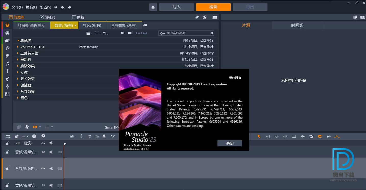The height and width of the screenshot is (190, 366).
Task: Open the timeline settings gear icon
Action: tap(17, 136)
